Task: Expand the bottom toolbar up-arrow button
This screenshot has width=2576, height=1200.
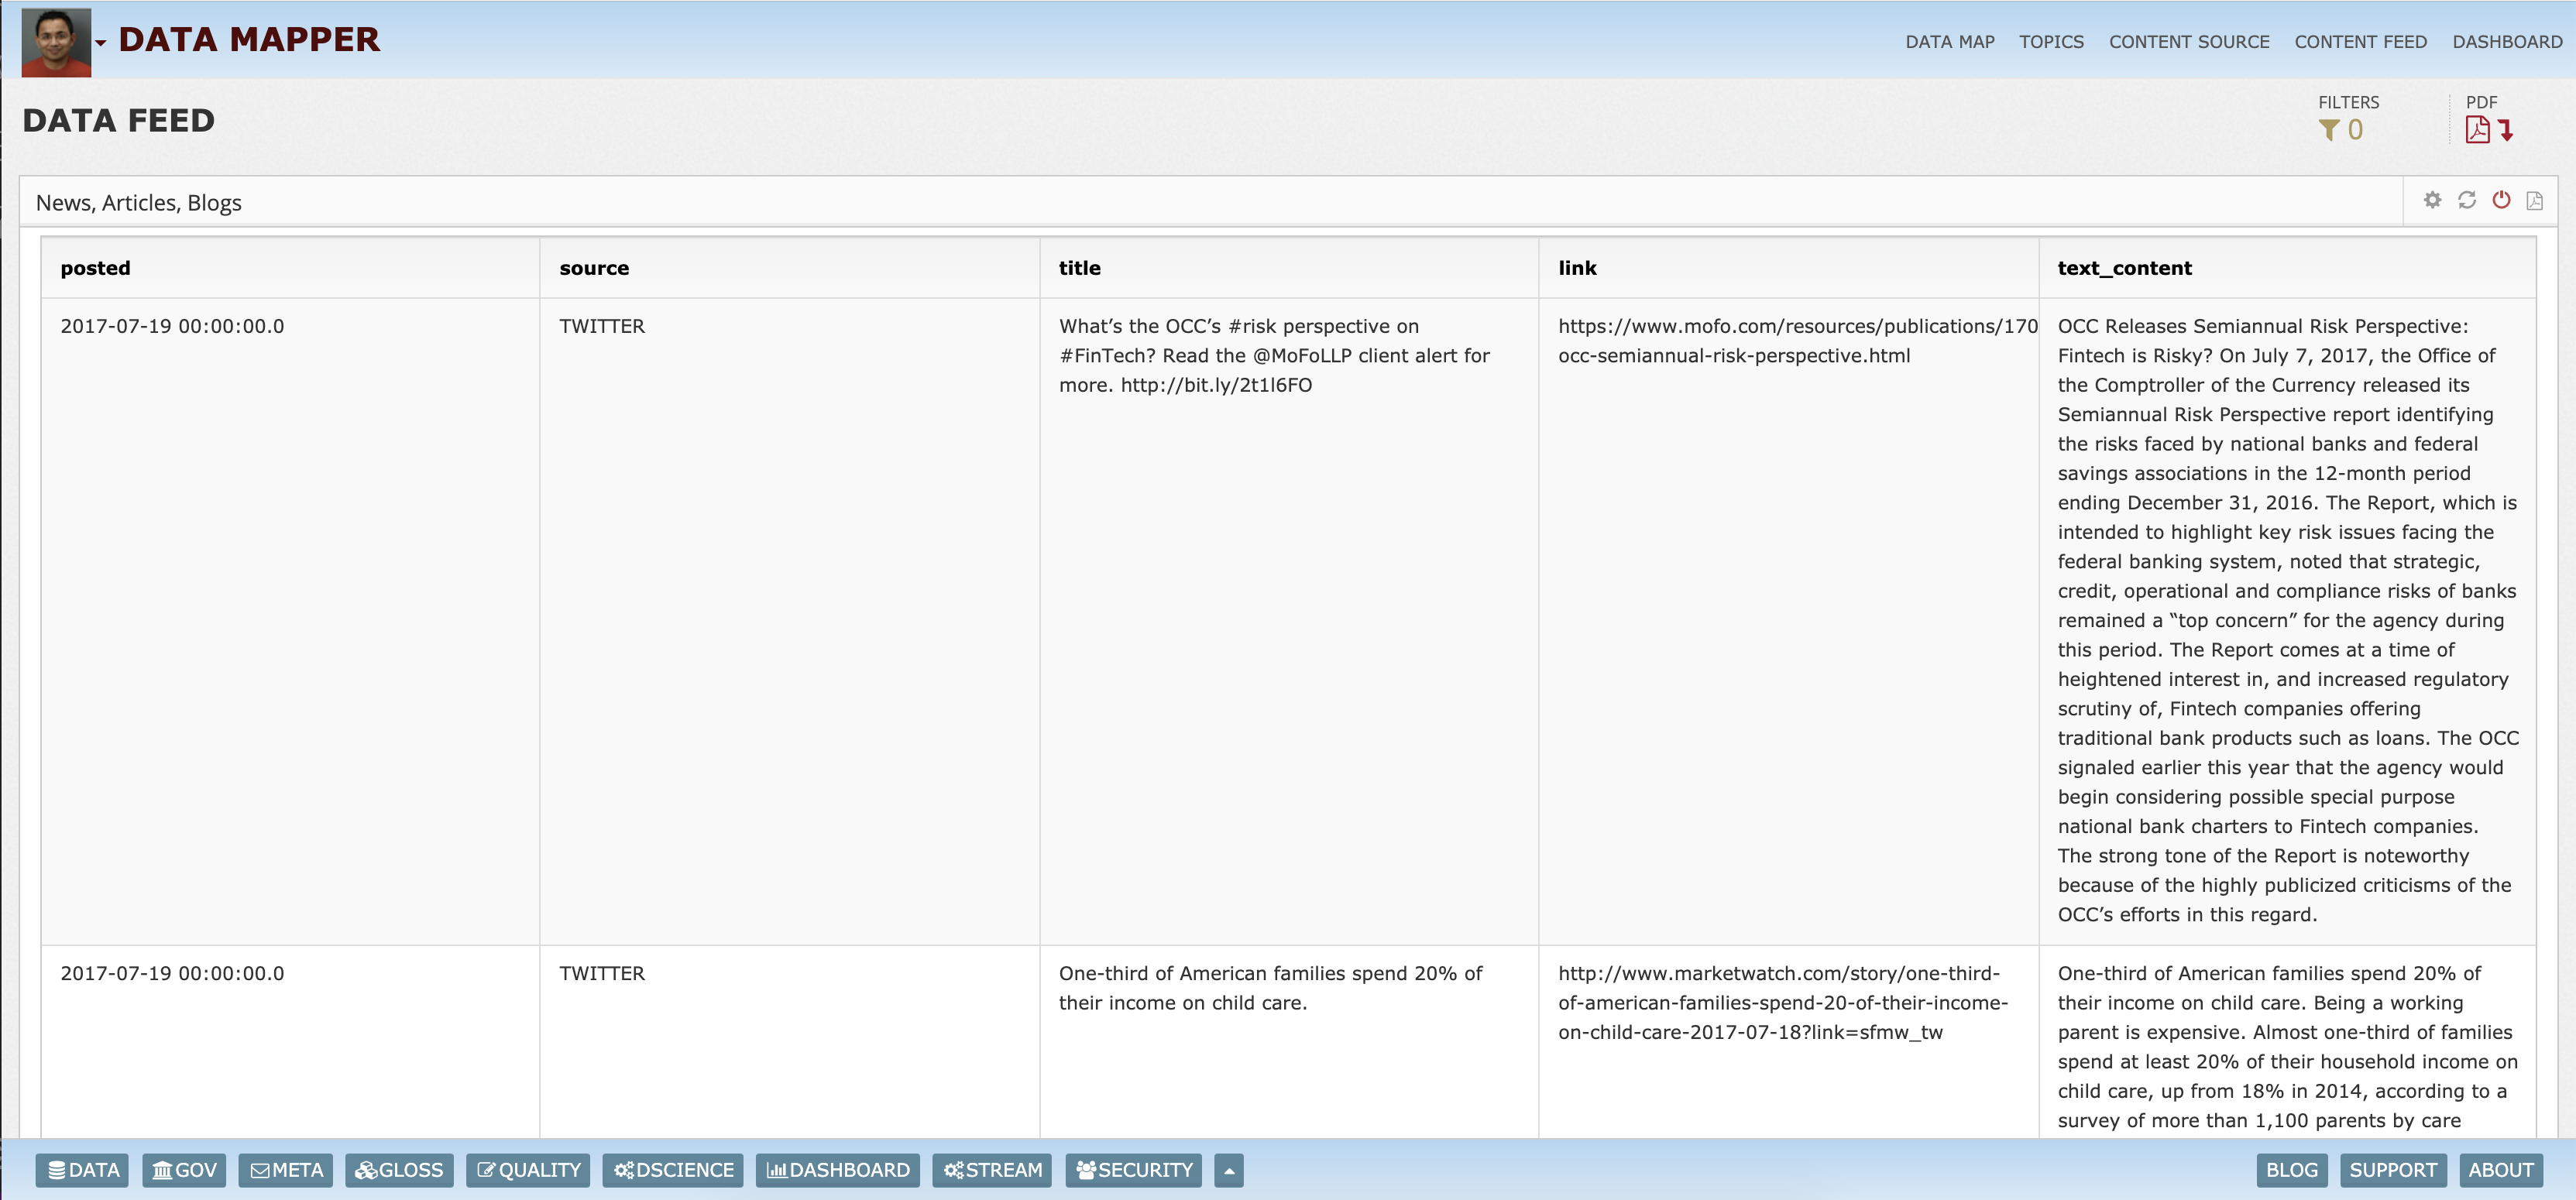Action: 1228,1170
